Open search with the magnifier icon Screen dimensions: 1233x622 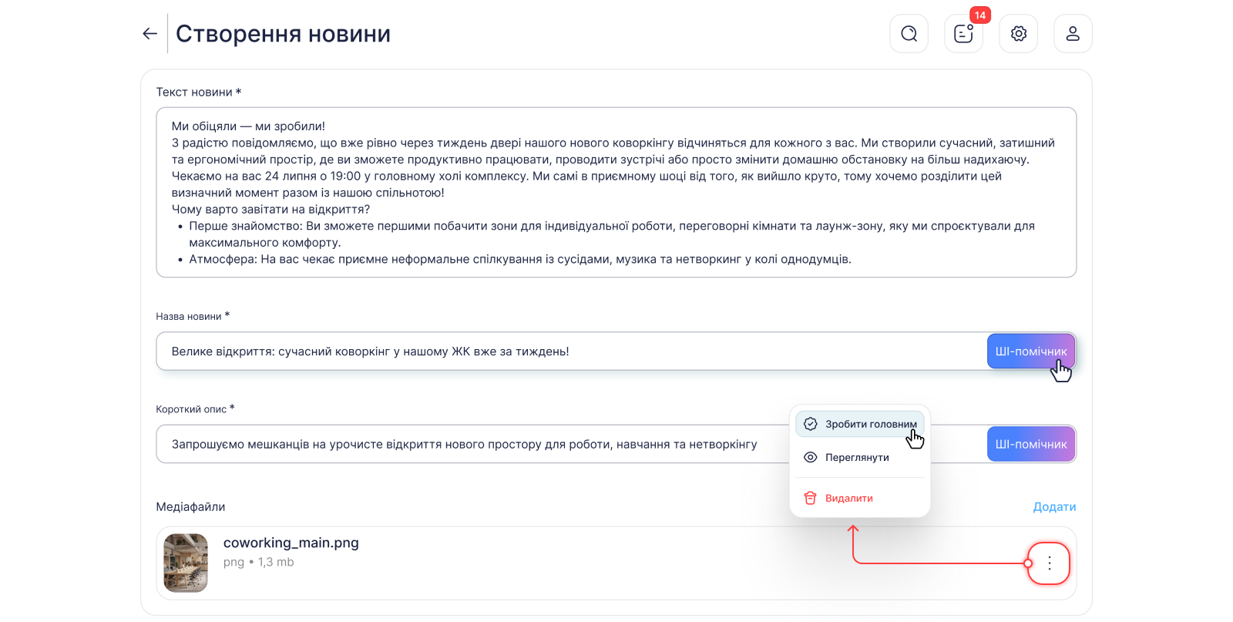pyautogui.click(x=909, y=34)
